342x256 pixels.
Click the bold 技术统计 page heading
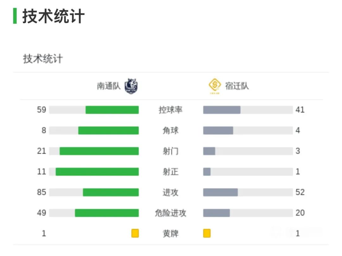(x=54, y=16)
